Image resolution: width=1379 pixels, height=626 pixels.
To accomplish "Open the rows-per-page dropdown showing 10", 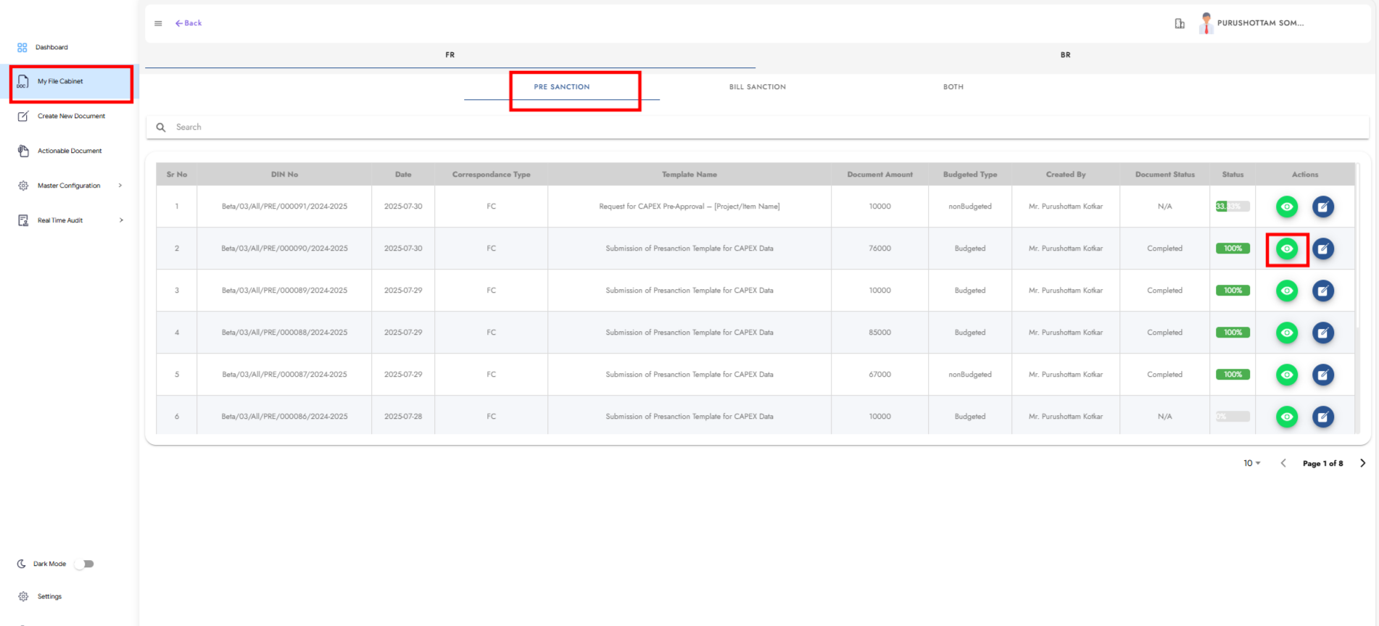I will click(x=1251, y=463).
